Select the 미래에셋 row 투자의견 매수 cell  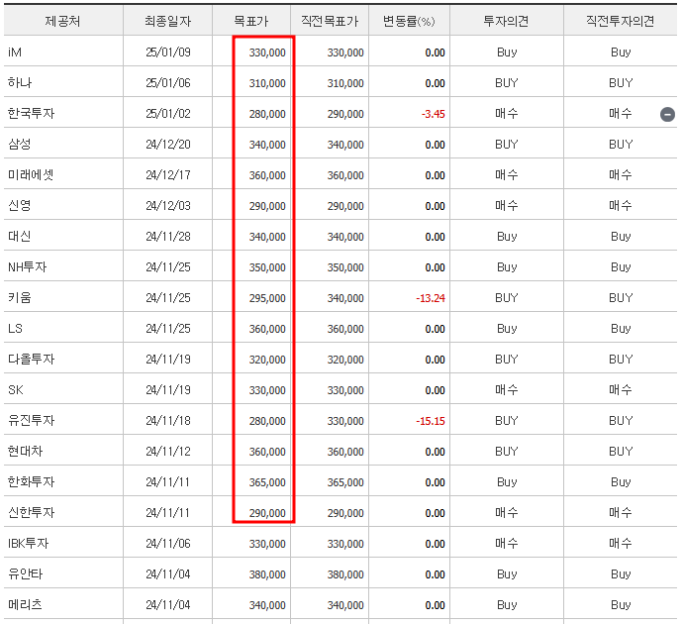click(507, 174)
